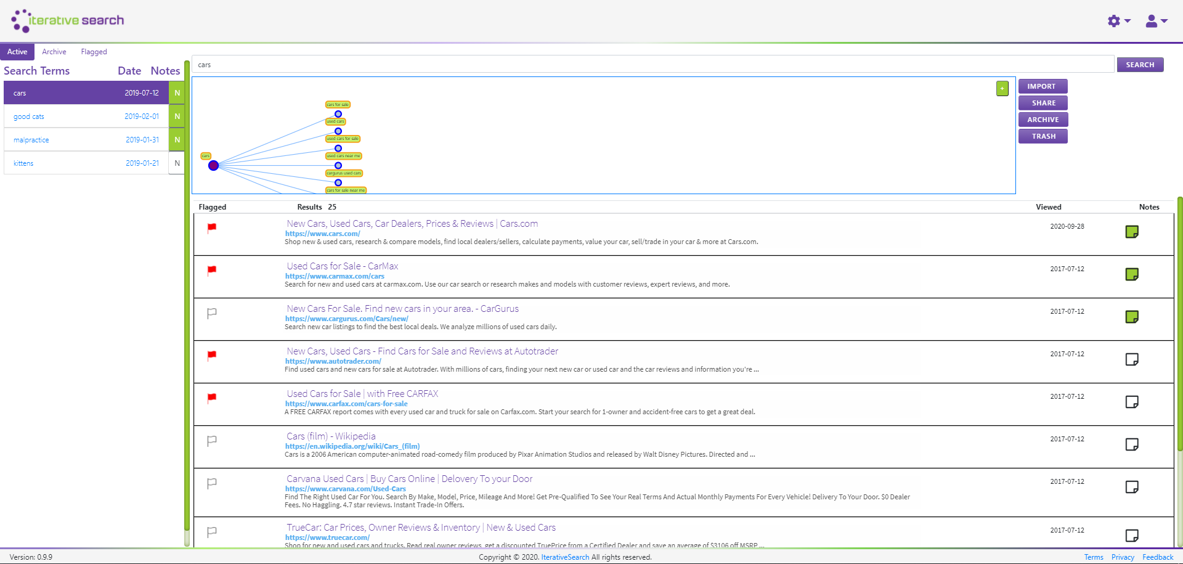Click the SEARCH button

pyautogui.click(x=1140, y=65)
